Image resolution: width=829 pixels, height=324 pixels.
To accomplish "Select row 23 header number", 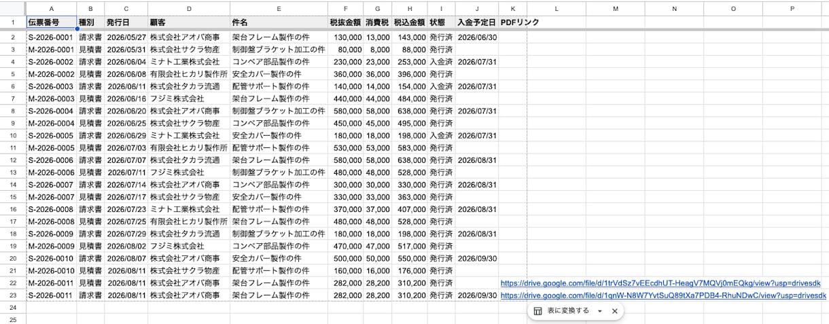I will point(13,295).
